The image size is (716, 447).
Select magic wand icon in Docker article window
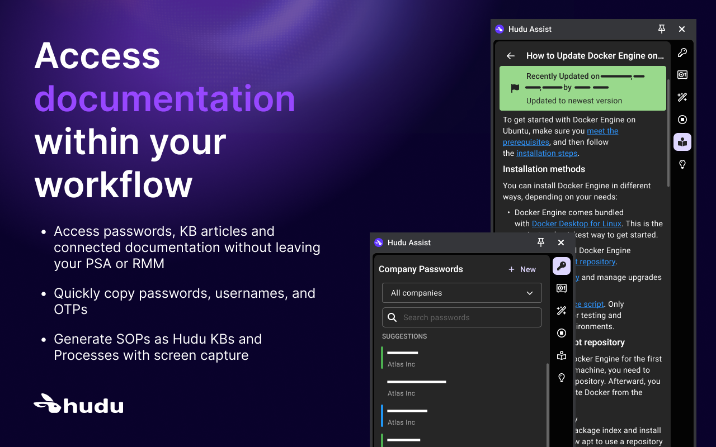[x=682, y=97]
